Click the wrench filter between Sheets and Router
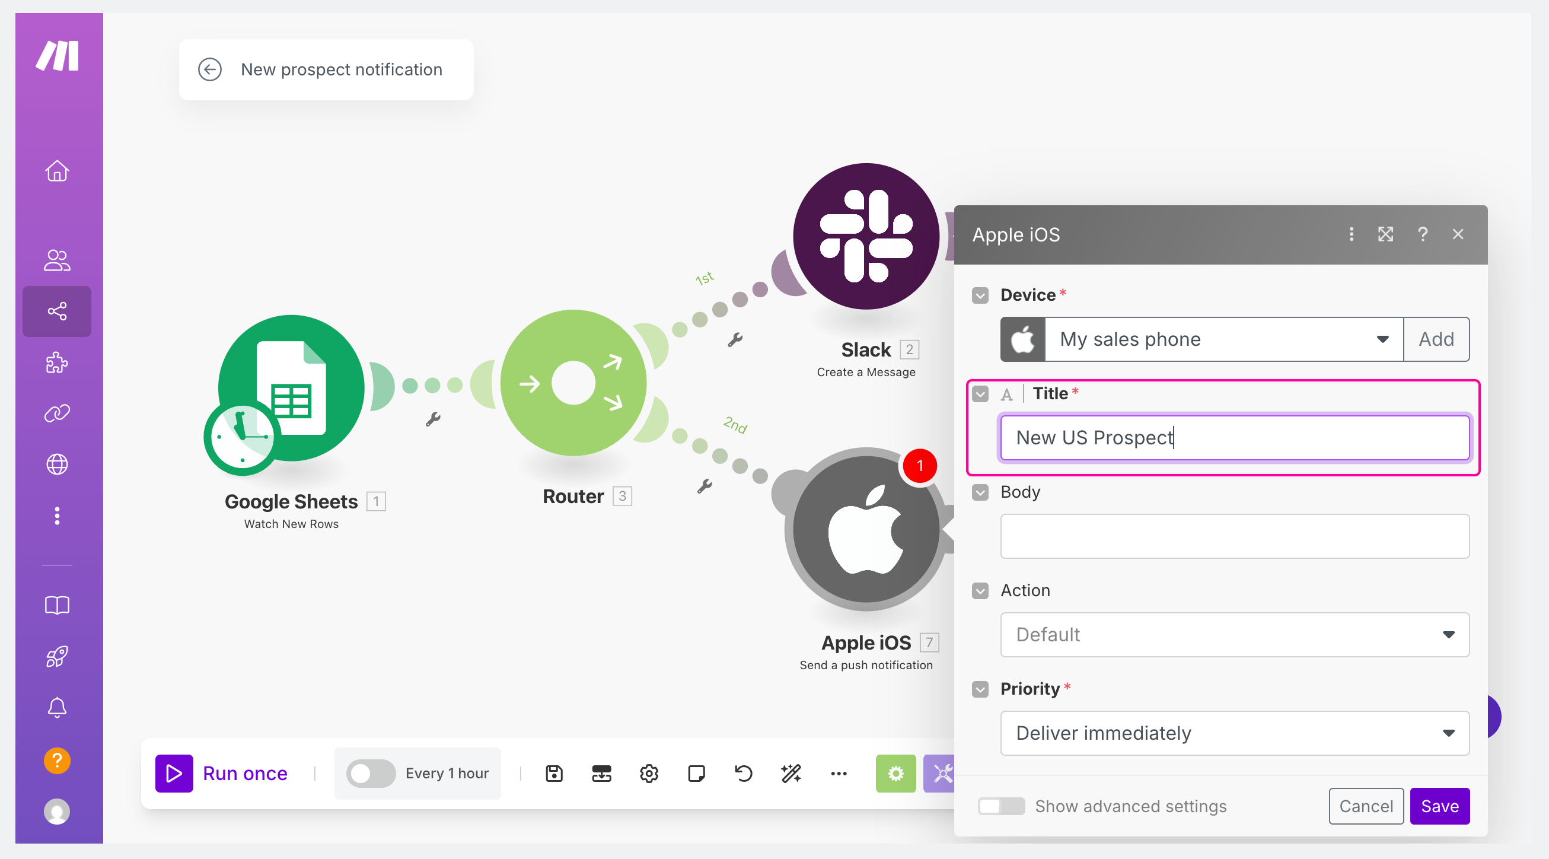 click(x=433, y=419)
